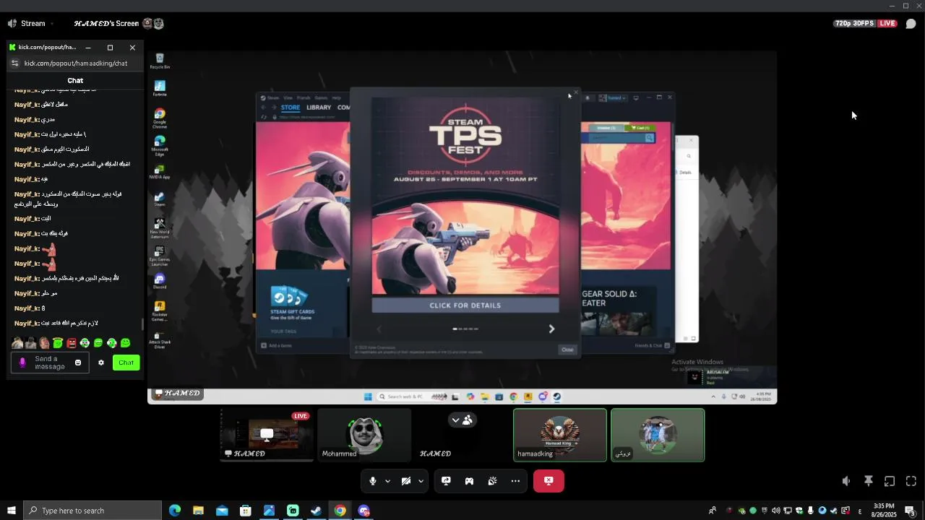Click the Steam store search magnifier

[649, 138]
